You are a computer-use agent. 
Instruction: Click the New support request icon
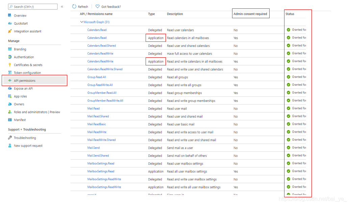pyautogui.click(x=9, y=146)
